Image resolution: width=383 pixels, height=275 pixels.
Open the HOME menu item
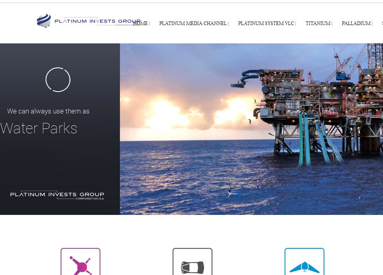[x=140, y=23]
